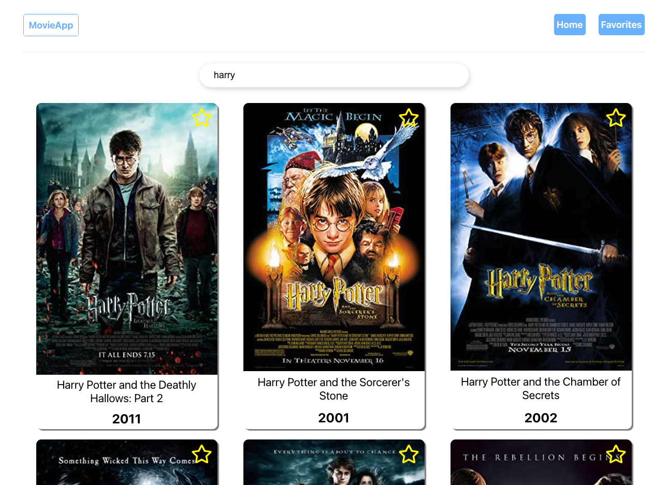The width and height of the screenshot is (668, 485).
Task: Favorite Harry Potter Deathly Hallows Part 2 star
Action: (x=201, y=118)
